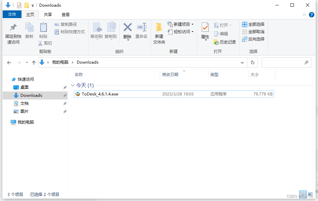Click Copy path (复制路径)

[65, 24]
